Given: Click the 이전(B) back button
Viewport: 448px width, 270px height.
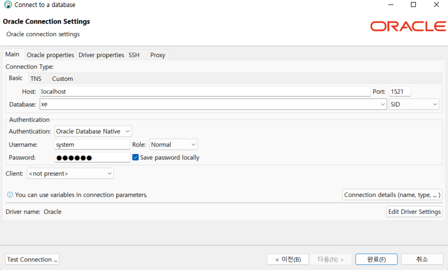Looking at the screenshot, I should click(x=288, y=259).
